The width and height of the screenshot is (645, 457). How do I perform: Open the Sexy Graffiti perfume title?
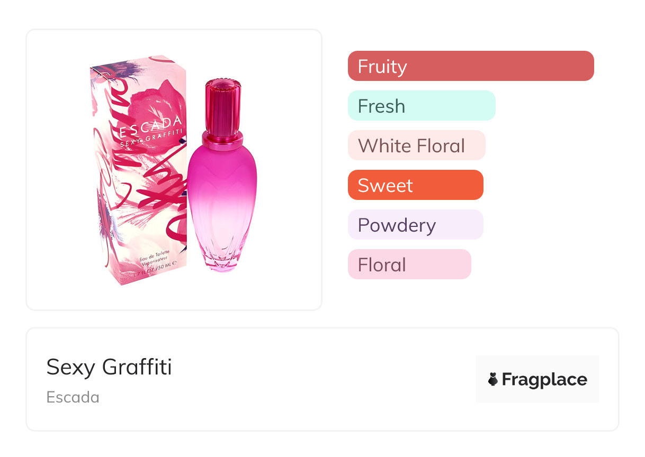click(x=109, y=367)
